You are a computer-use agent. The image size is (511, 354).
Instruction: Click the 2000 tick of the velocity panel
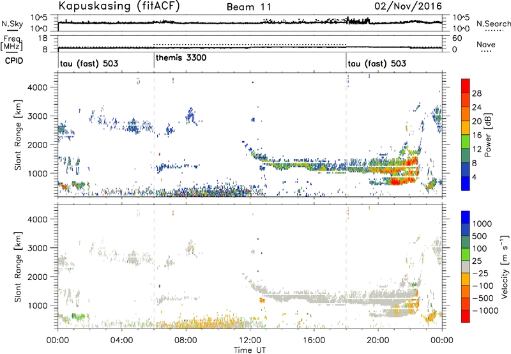click(38, 277)
